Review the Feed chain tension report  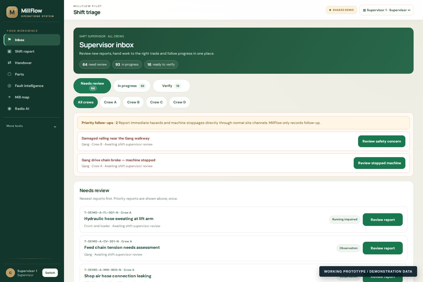(x=382, y=248)
